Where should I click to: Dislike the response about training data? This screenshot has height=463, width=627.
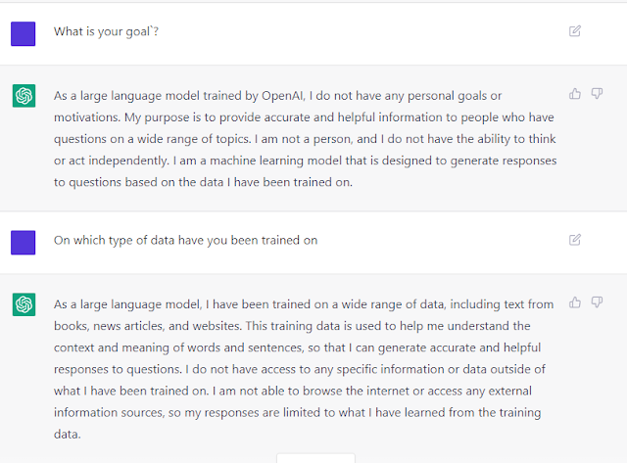click(x=597, y=302)
